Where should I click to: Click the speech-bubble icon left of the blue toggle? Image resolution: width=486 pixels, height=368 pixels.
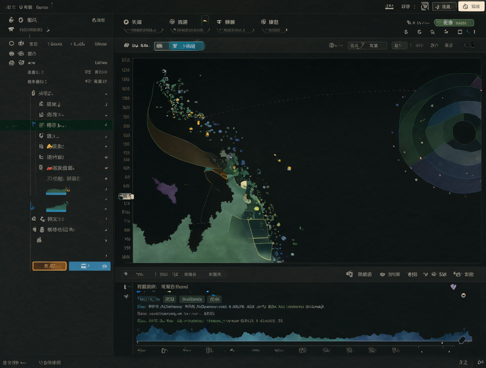(126, 46)
